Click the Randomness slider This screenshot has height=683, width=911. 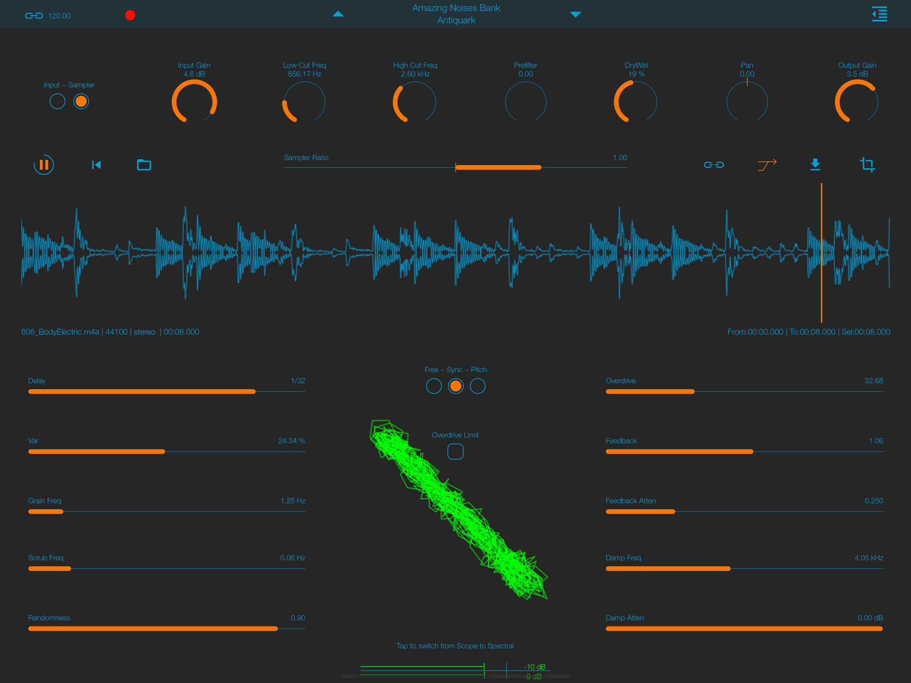click(x=167, y=629)
